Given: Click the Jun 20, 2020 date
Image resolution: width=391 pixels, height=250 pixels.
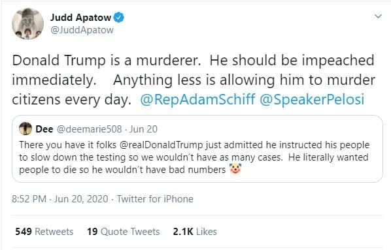Looking at the screenshot, I should coord(81,199).
